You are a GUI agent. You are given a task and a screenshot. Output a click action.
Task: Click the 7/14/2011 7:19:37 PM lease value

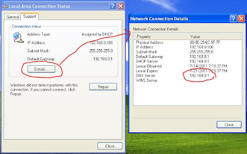(208, 66)
